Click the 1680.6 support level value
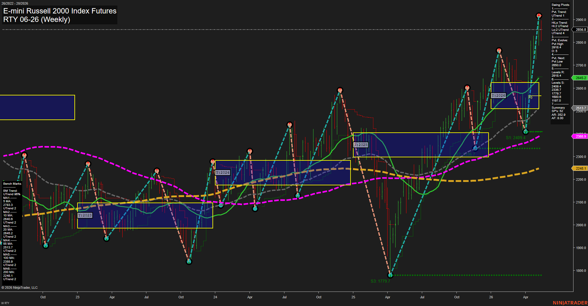 (556, 97)
